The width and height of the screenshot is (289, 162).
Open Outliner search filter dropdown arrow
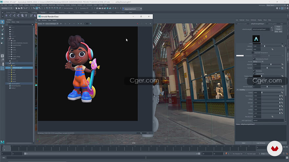click(32, 25)
